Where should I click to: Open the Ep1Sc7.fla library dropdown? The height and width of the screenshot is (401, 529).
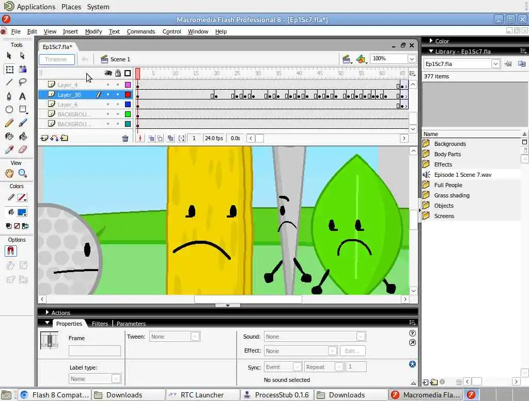pos(495,64)
